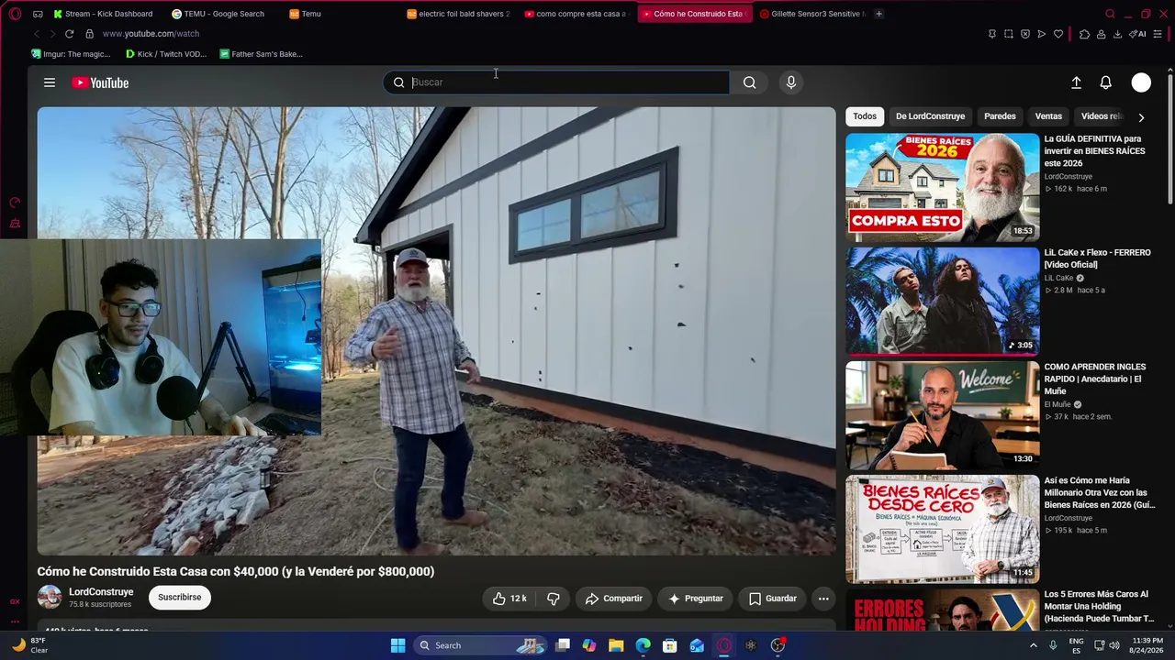Screen dimensions: 1175x660
Task: Open browser easy setup sliders
Action: point(1157,34)
